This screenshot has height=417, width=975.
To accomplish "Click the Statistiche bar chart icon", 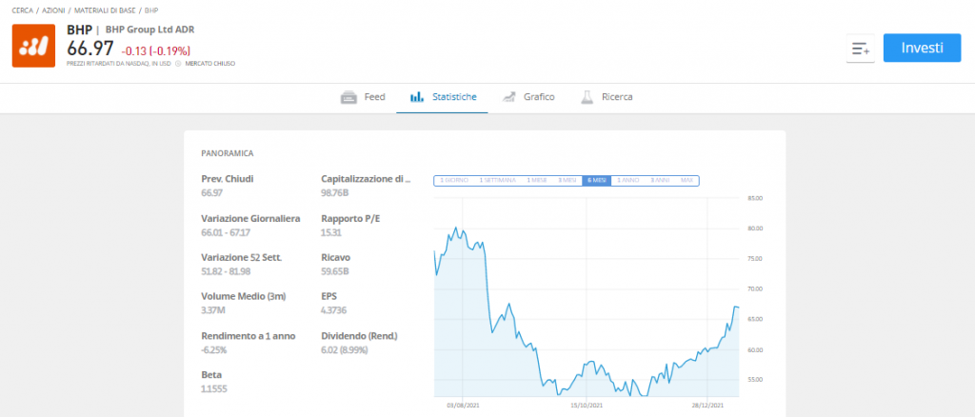I will click(x=416, y=97).
